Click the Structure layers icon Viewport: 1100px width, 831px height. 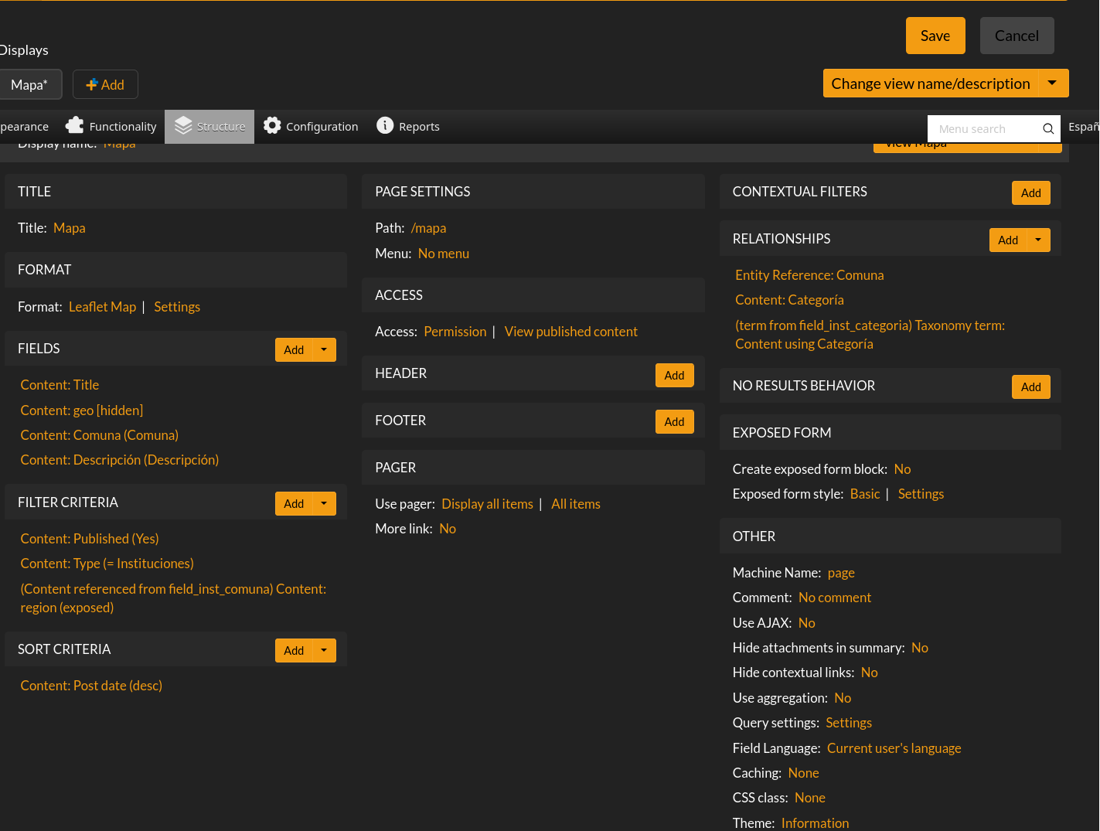[x=183, y=125]
